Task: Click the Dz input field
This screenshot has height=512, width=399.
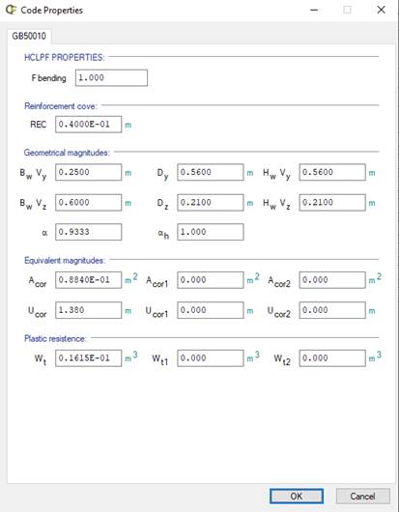Action: tap(211, 203)
